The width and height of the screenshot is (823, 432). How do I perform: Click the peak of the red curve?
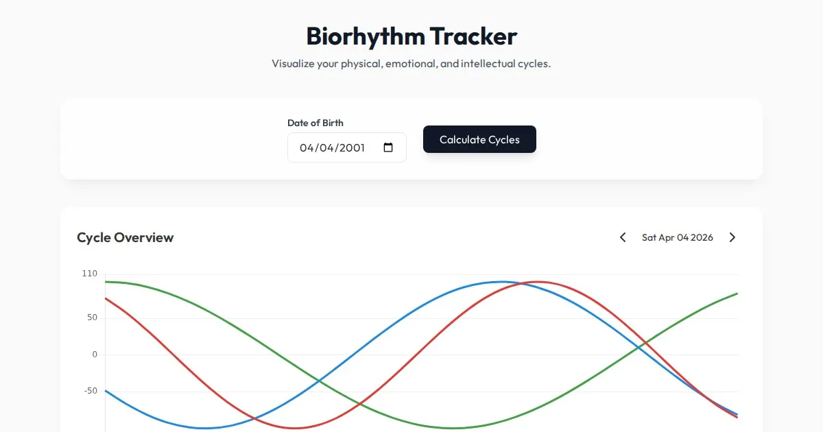[539, 281]
